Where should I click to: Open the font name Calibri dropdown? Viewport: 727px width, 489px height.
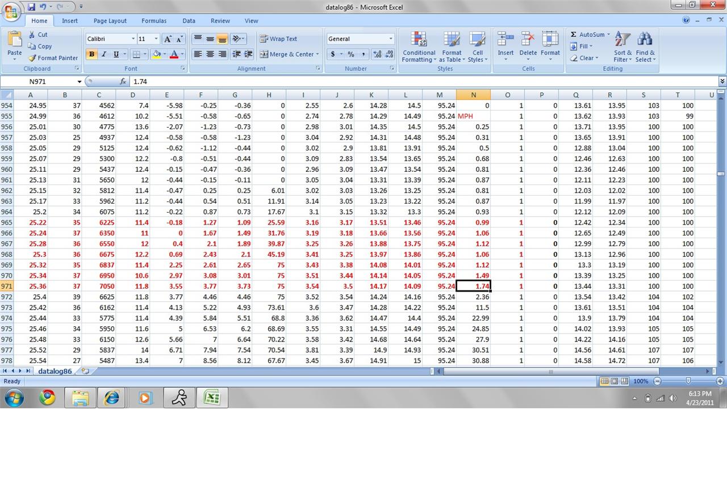point(133,39)
